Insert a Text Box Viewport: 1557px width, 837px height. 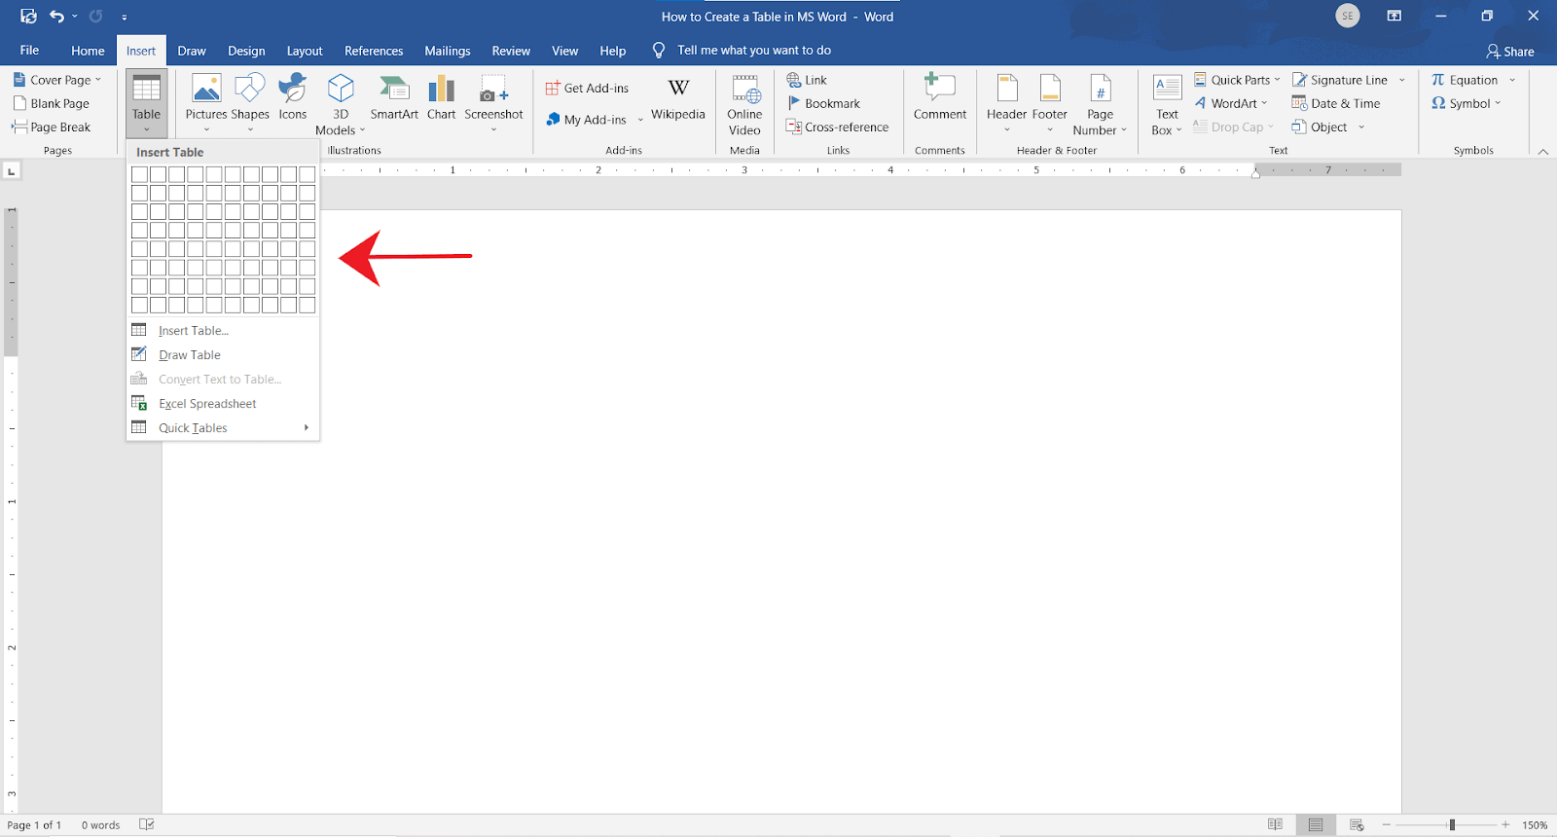click(x=1167, y=104)
